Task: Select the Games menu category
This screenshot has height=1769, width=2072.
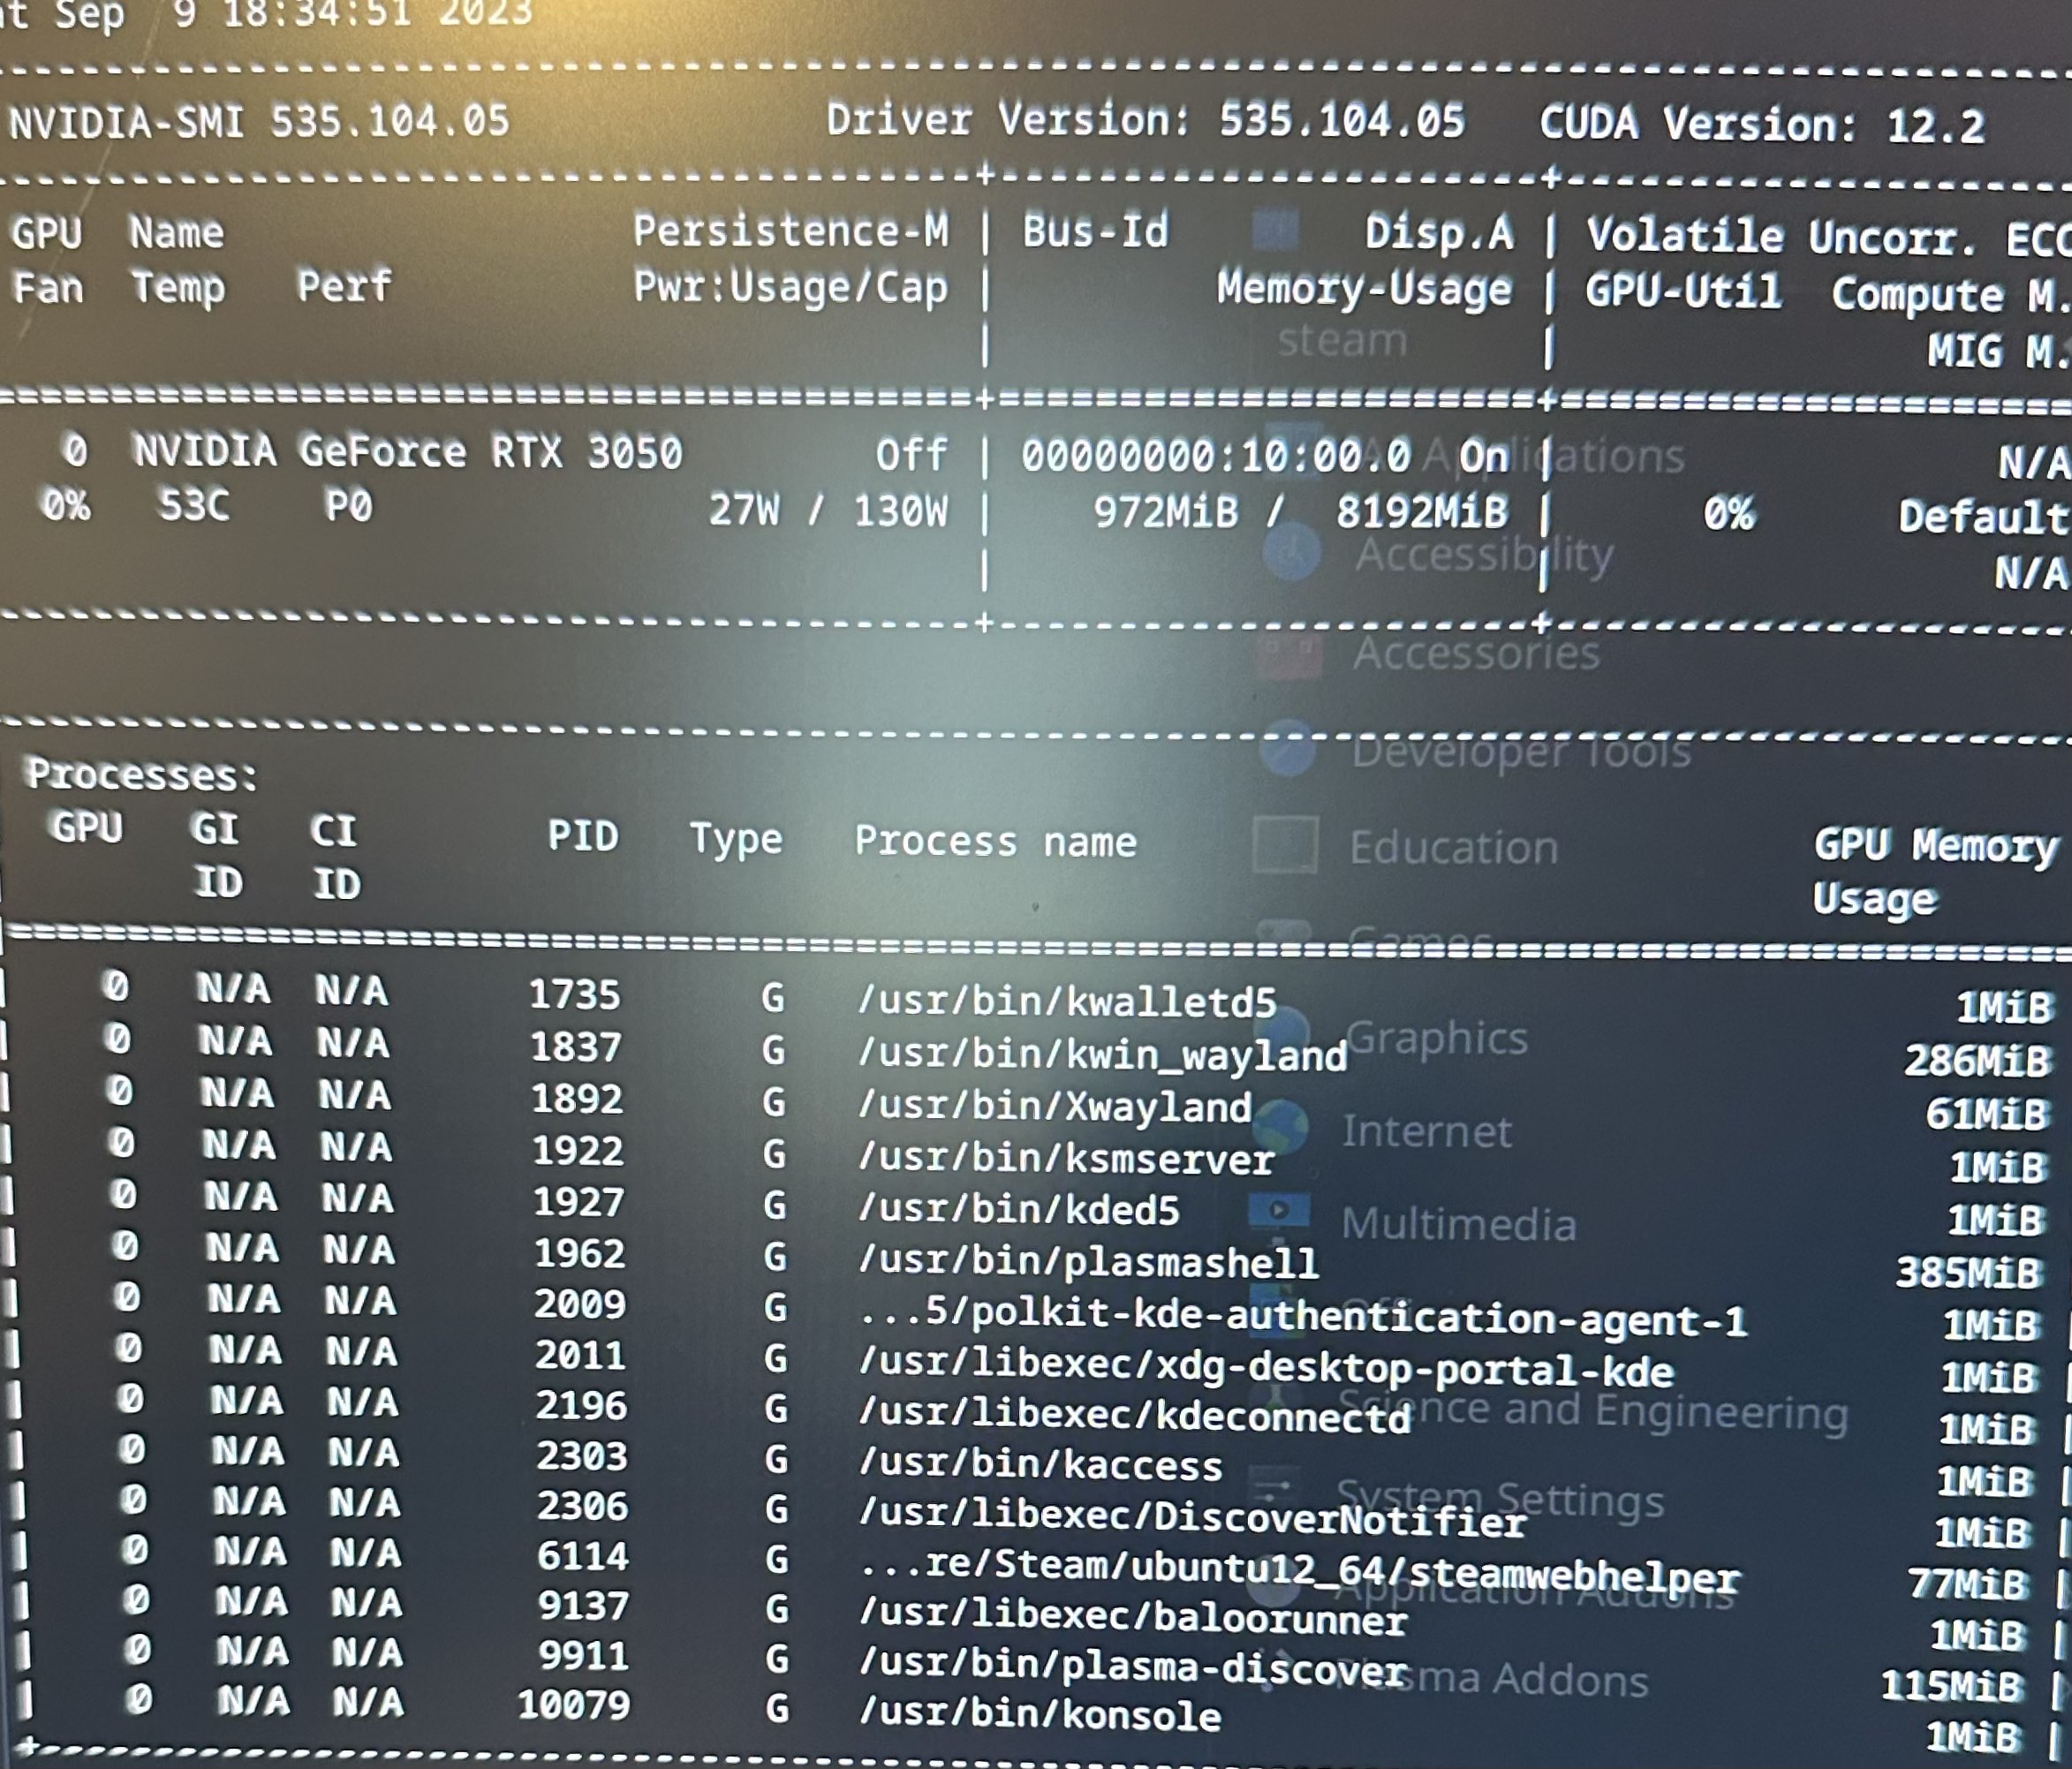Action: [x=1420, y=938]
